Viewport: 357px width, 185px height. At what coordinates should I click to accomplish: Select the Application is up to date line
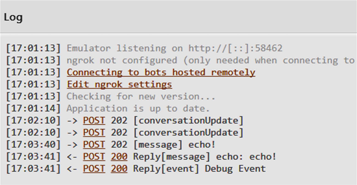pos(138,109)
